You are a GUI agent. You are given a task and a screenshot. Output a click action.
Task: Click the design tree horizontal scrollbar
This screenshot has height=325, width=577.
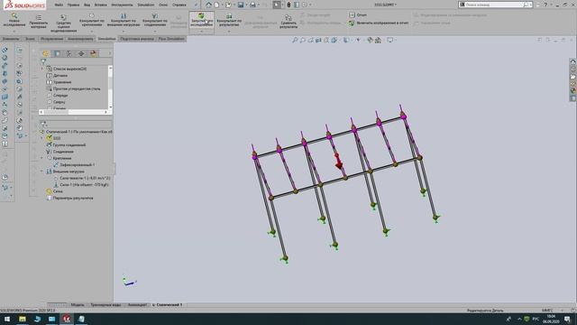[74, 112]
